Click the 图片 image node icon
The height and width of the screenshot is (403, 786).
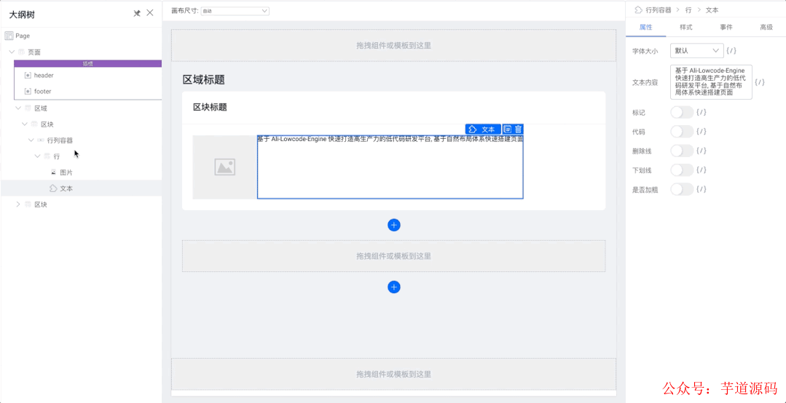click(54, 172)
